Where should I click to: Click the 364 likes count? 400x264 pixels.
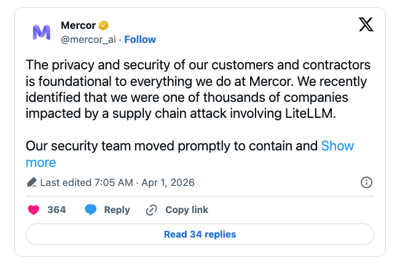point(57,210)
